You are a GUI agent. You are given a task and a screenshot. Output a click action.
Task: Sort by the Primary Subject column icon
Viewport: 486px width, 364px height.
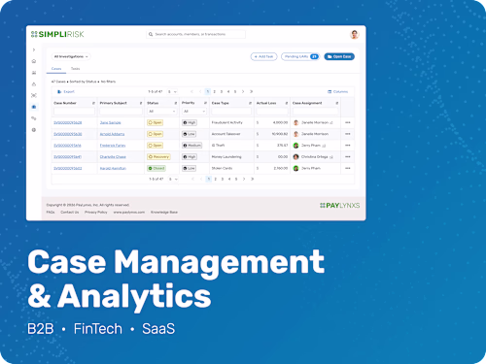coord(141,103)
